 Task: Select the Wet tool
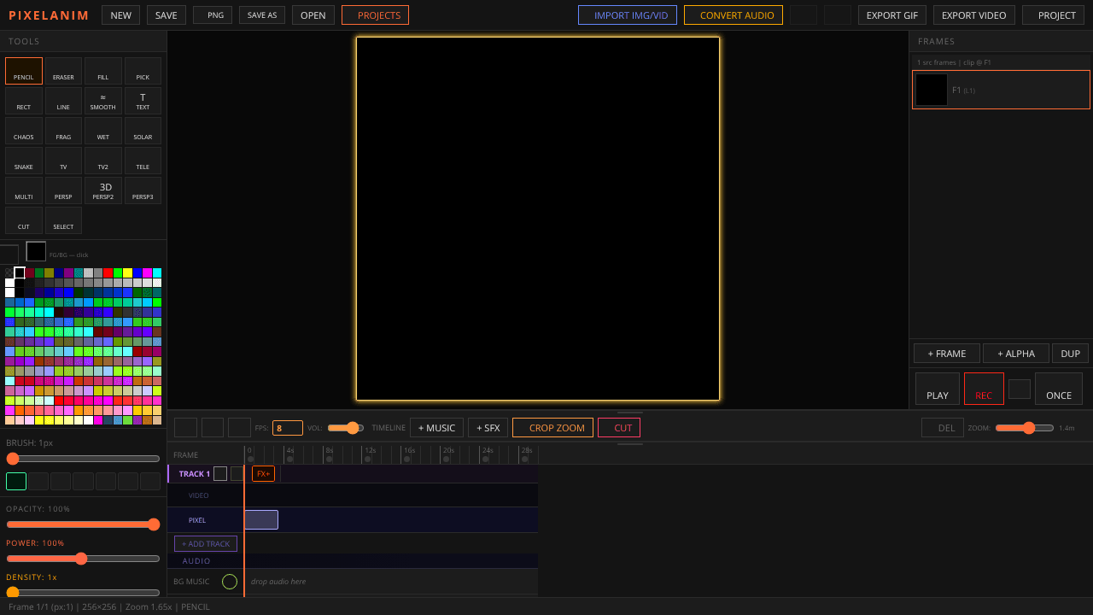pos(103,131)
